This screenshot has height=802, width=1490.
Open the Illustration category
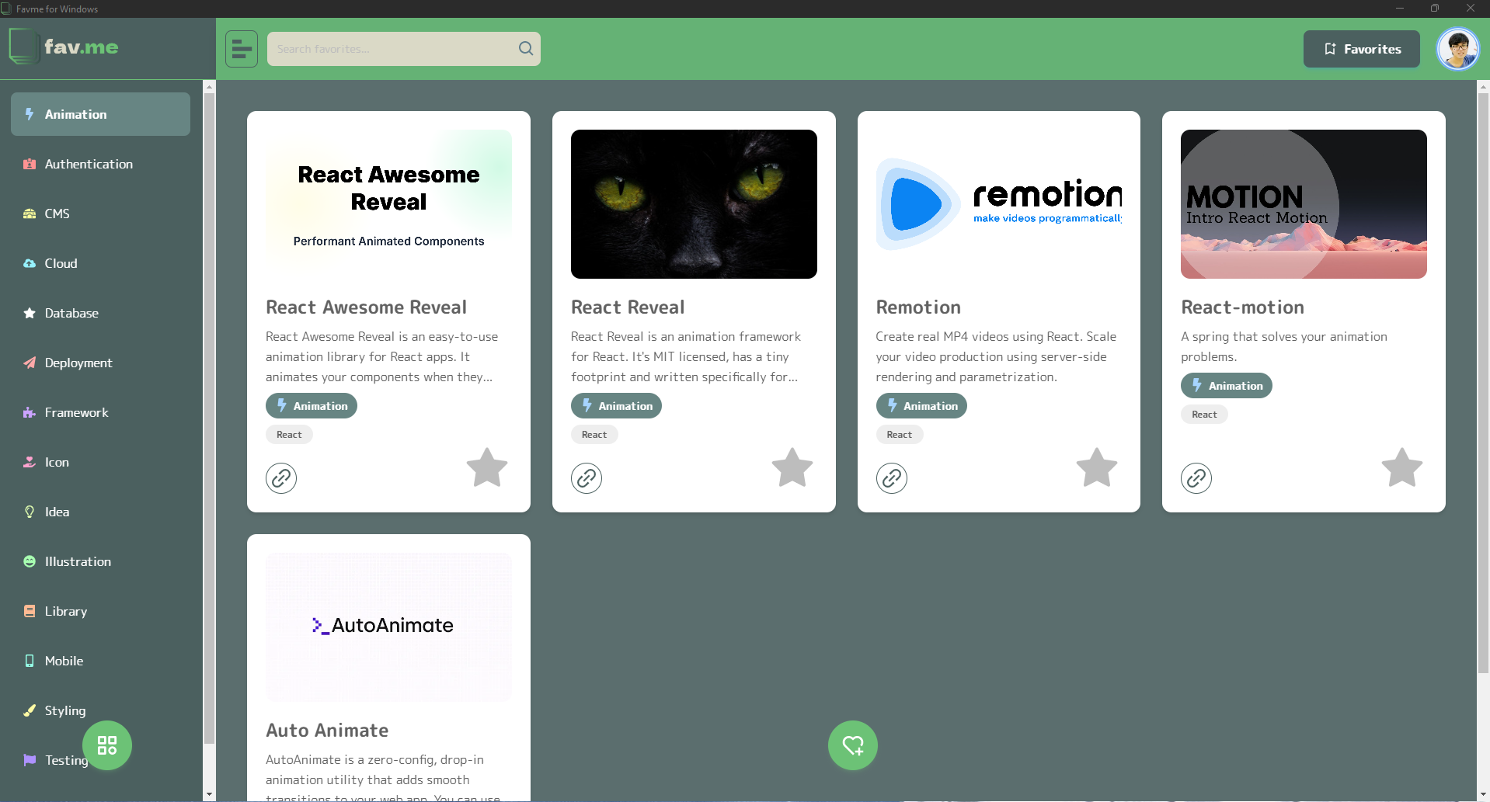tap(77, 561)
